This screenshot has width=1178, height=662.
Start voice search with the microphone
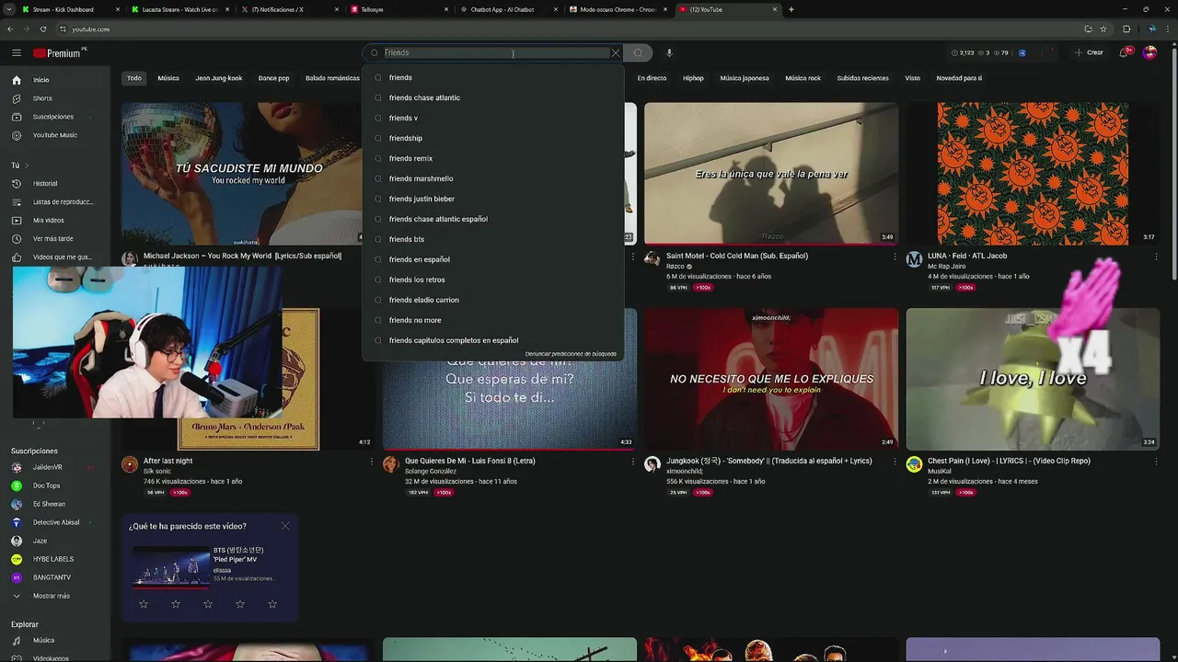coord(669,52)
